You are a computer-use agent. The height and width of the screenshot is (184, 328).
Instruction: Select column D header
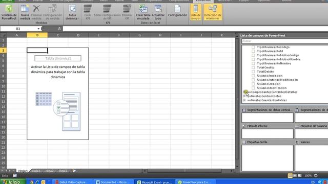tap(78, 35)
